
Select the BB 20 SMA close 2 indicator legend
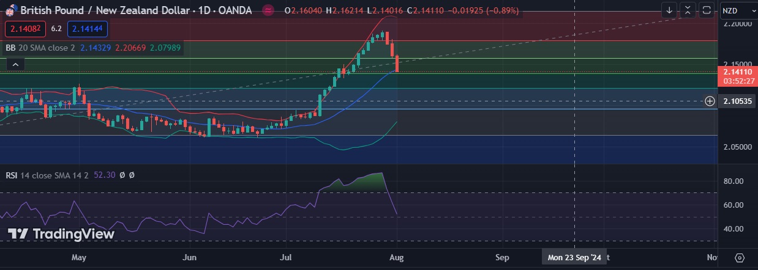tap(40, 47)
